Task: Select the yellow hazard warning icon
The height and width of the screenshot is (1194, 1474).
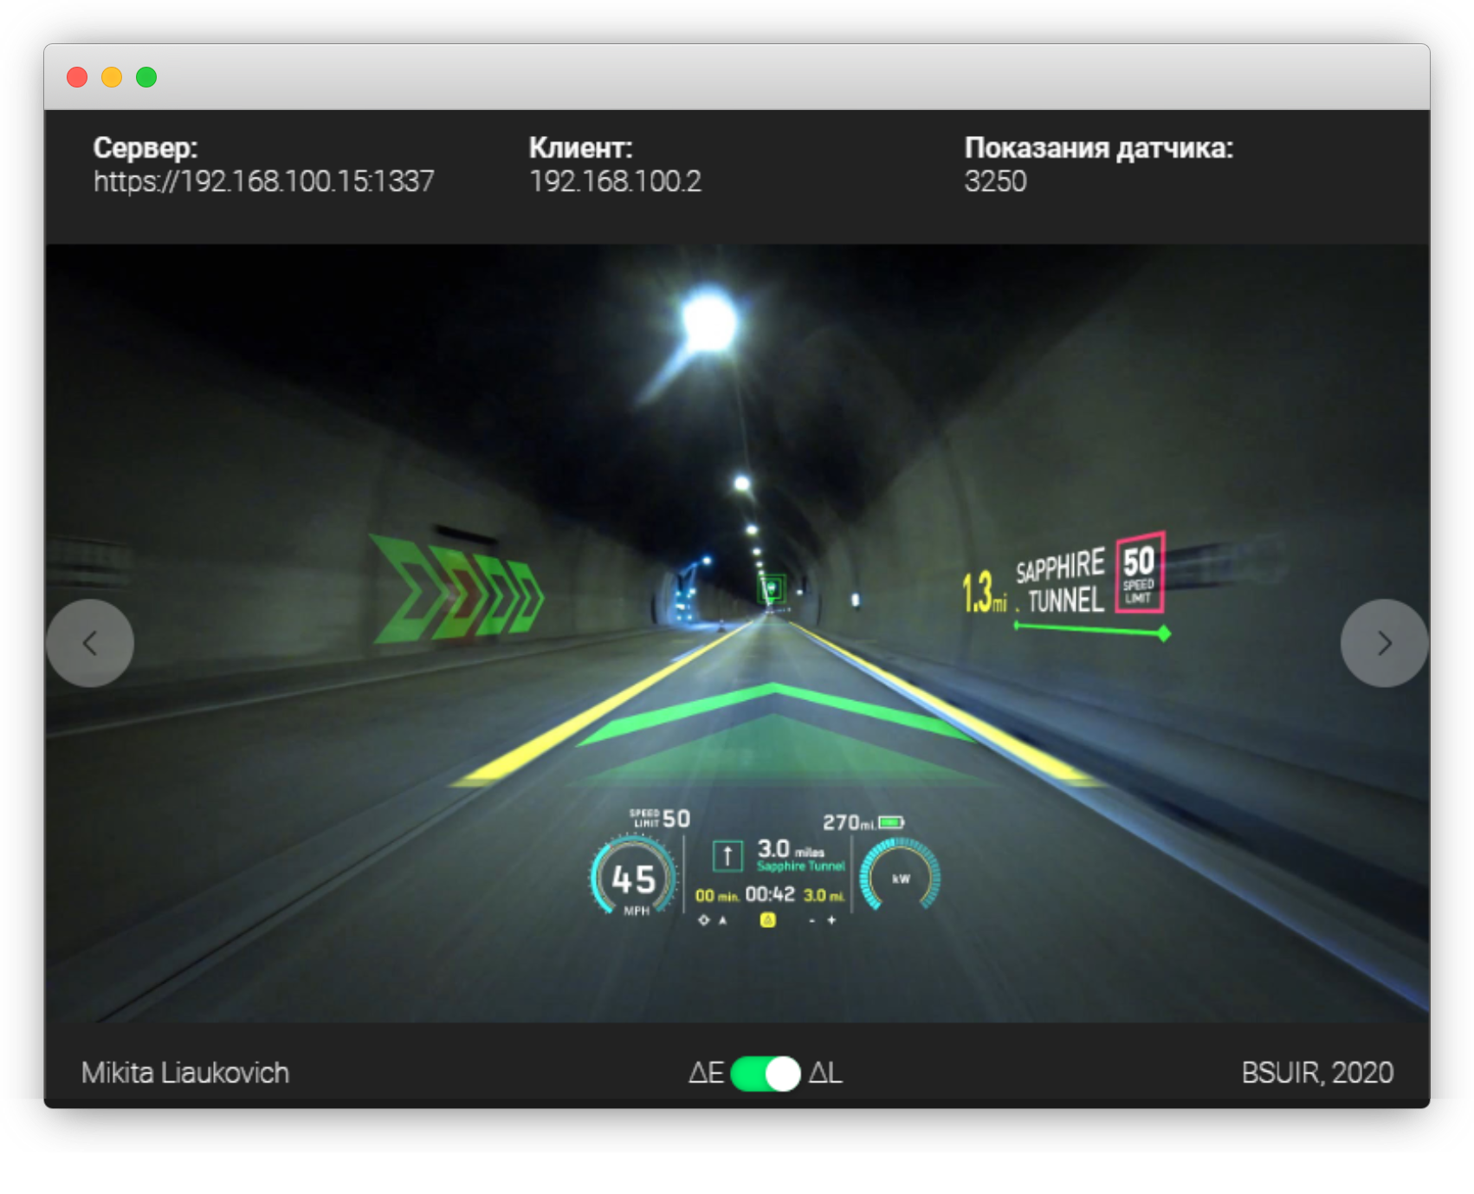Action: point(768,920)
